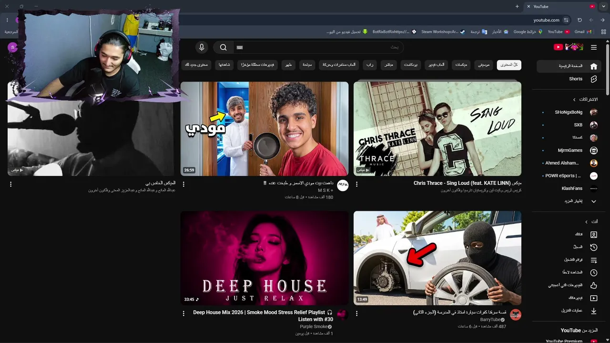The image size is (610, 343).
Task: Expand the أنت section header
Action: tap(591, 222)
